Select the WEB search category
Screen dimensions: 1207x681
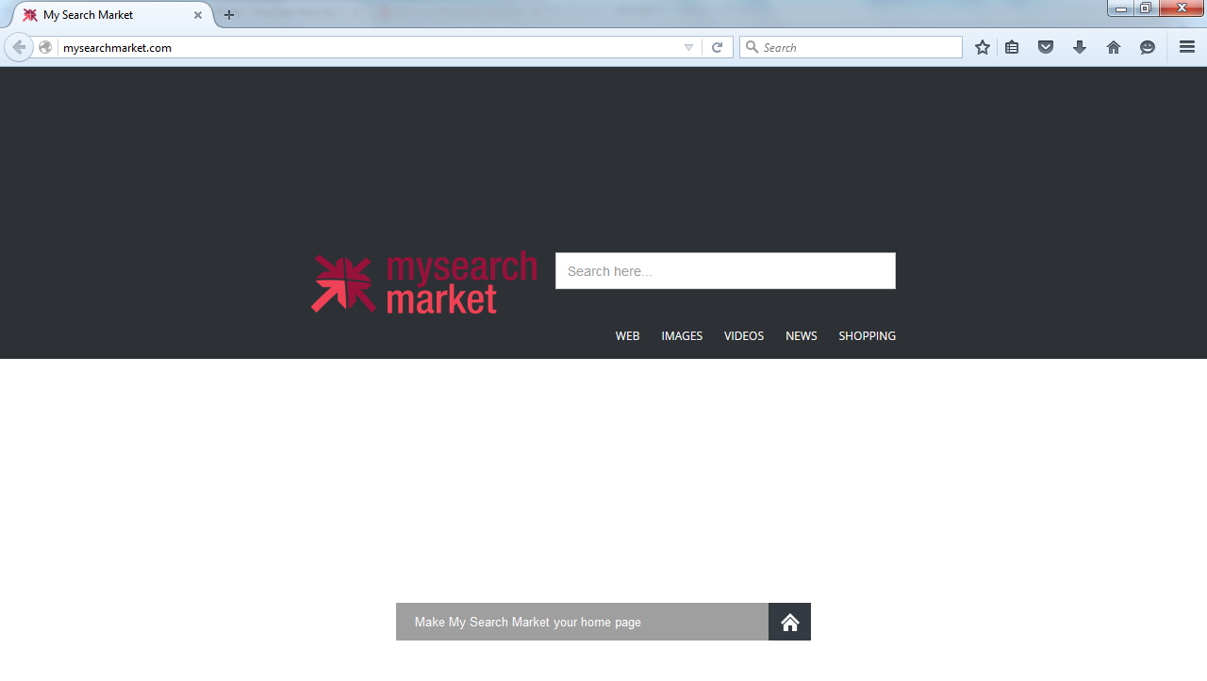tap(628, 336)
